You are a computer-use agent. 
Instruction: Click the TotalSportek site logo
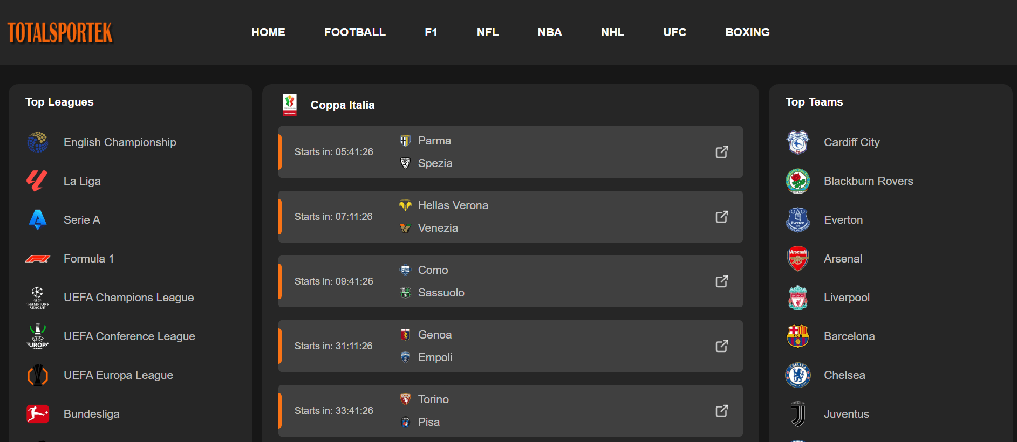tap(60, 32)
